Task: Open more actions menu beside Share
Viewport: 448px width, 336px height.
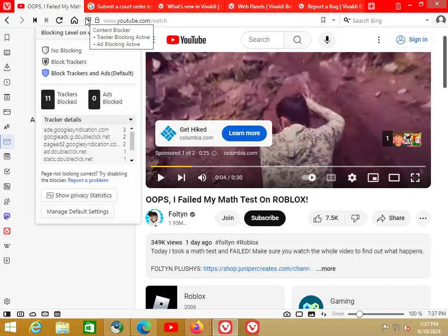Action: [423, 218]
